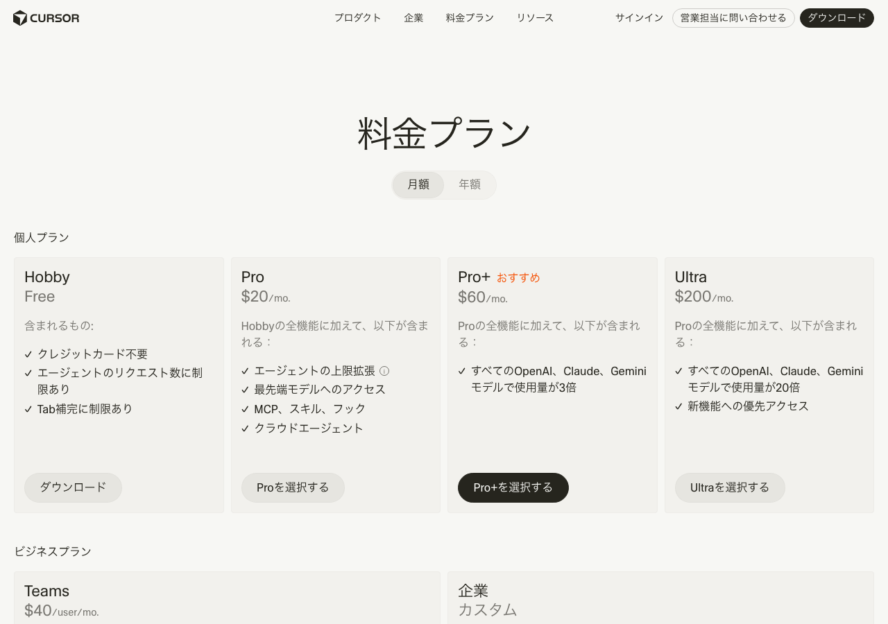Click the おすすめ badge on Pro+
The image size is (888, 624).
coord(519,277)
